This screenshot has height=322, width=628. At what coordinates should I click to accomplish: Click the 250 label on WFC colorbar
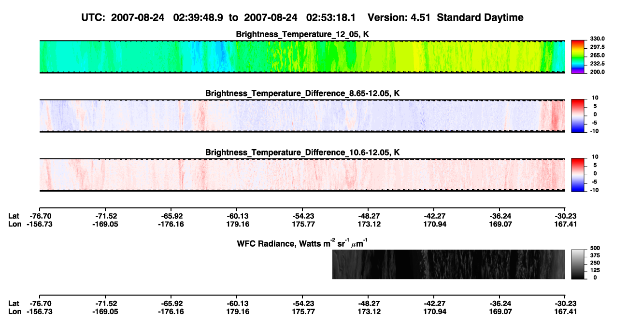(x=595, y=263)
